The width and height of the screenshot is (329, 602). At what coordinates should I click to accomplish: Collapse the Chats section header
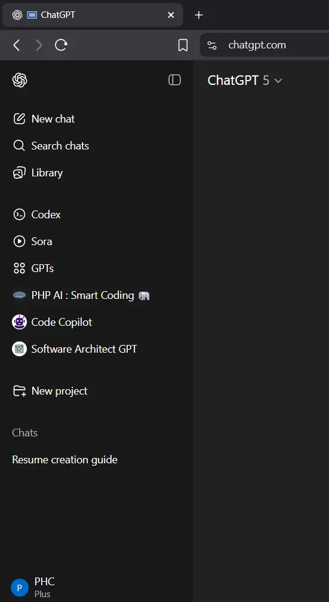pyautogui.click(x=25, y=433)
